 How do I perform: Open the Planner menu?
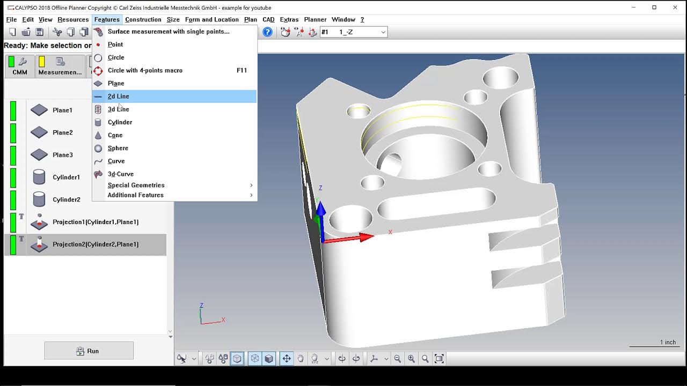tap(315, 19)
